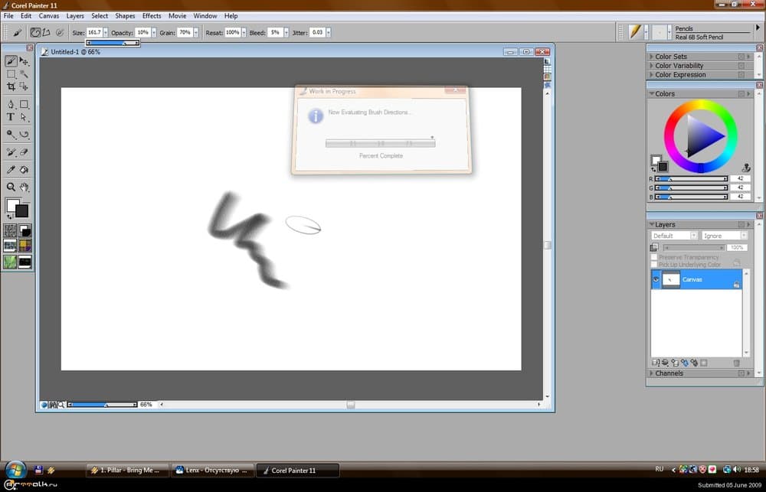The height and width of the screenshot is (492, 766).
Task: Select the Brush tool in the toolbox
Action: click(11, 61)
